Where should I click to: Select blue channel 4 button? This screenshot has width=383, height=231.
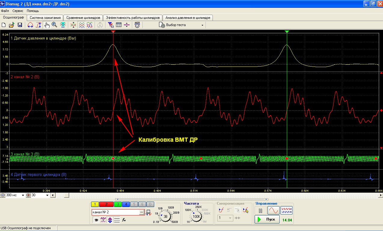[x=126, y=204]
